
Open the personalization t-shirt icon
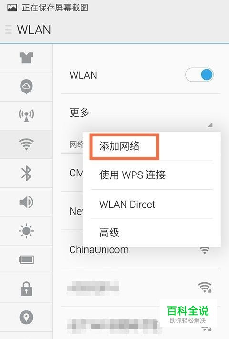coord(26,58)
